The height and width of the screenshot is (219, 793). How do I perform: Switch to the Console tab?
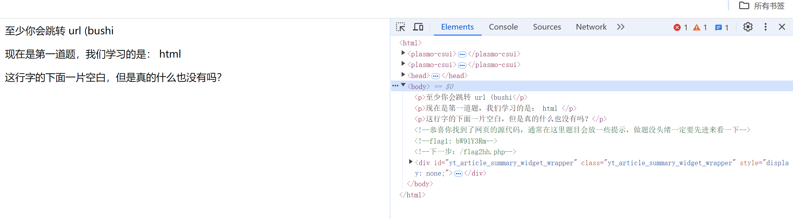coord(503,27)
